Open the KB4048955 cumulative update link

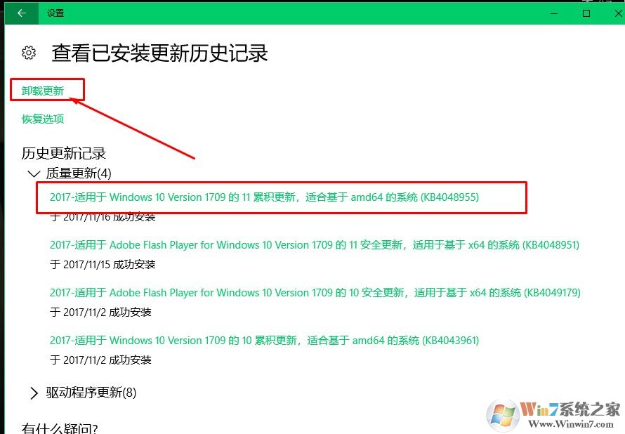pos(264,197)
